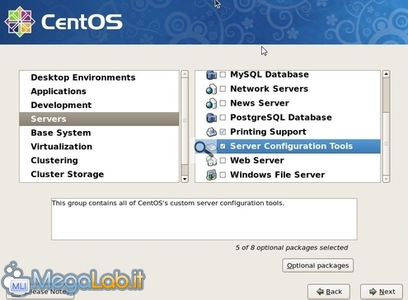Click the News Server label
The image size is (408, 300).
[x=260, y=103]
